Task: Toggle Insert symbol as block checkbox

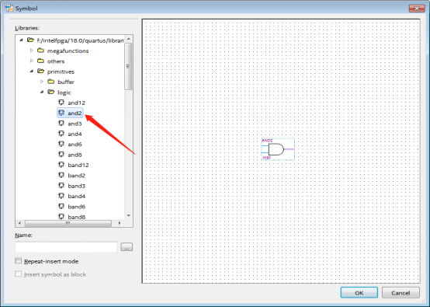Action: click(19, 274)
